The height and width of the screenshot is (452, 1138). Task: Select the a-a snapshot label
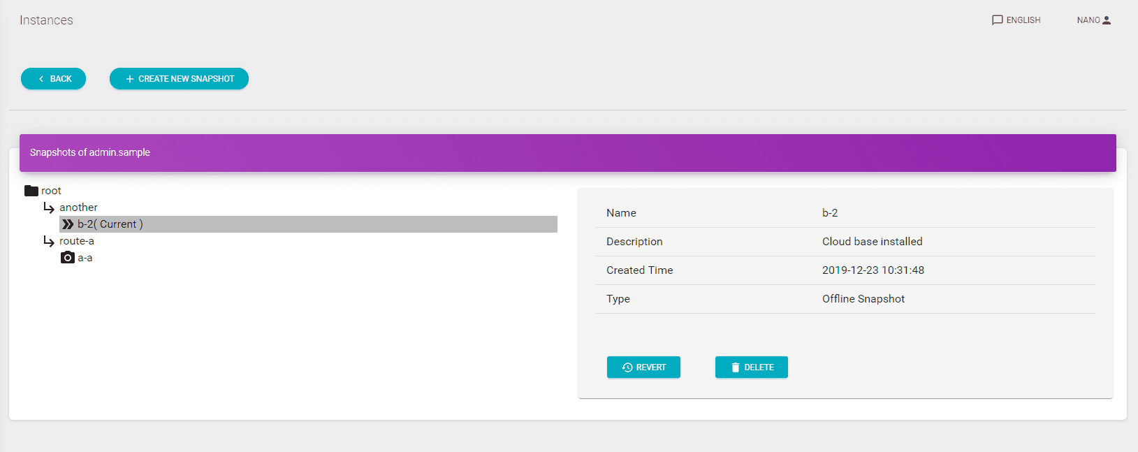click(85, 258)
